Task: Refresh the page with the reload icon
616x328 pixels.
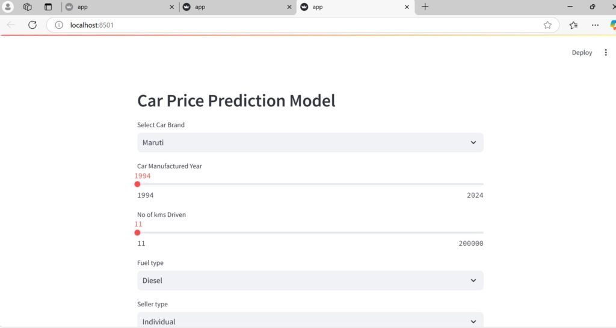Action: click(32, 25)
